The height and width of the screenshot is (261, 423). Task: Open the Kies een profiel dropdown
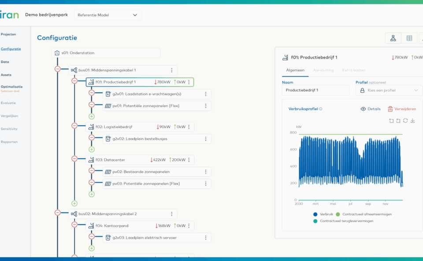click(x=389, y=90)
